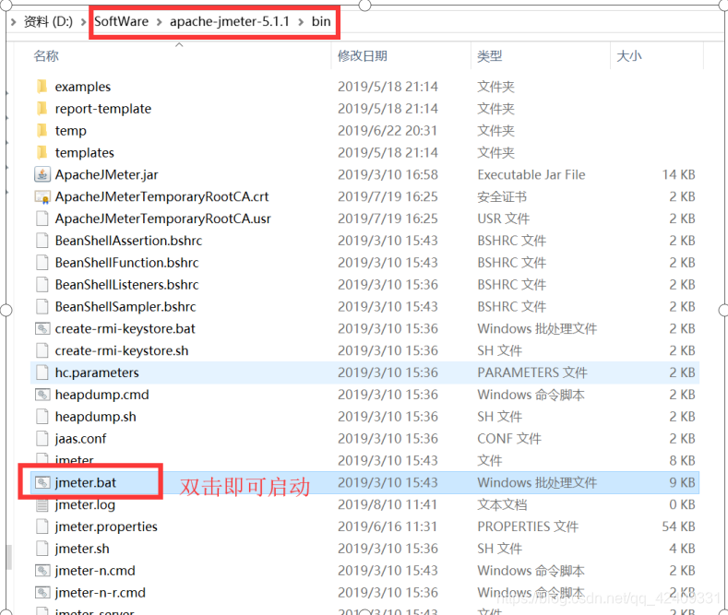
Task: Click the ApacheJMeterTemporaryRootCA.crt certificate icon
Action: 42,196
